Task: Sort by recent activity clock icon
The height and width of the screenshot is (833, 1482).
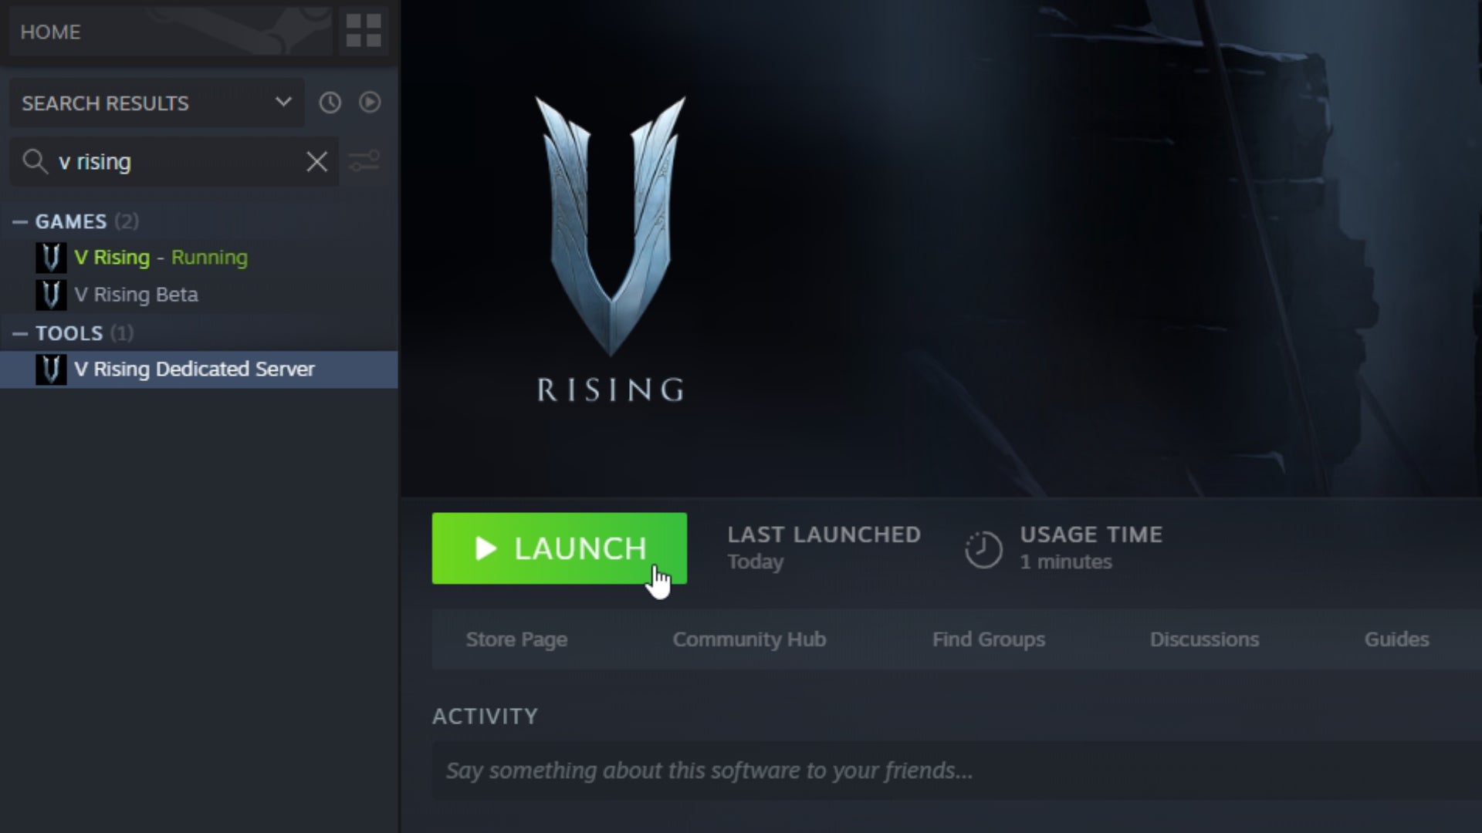Action: coord(330,103)
